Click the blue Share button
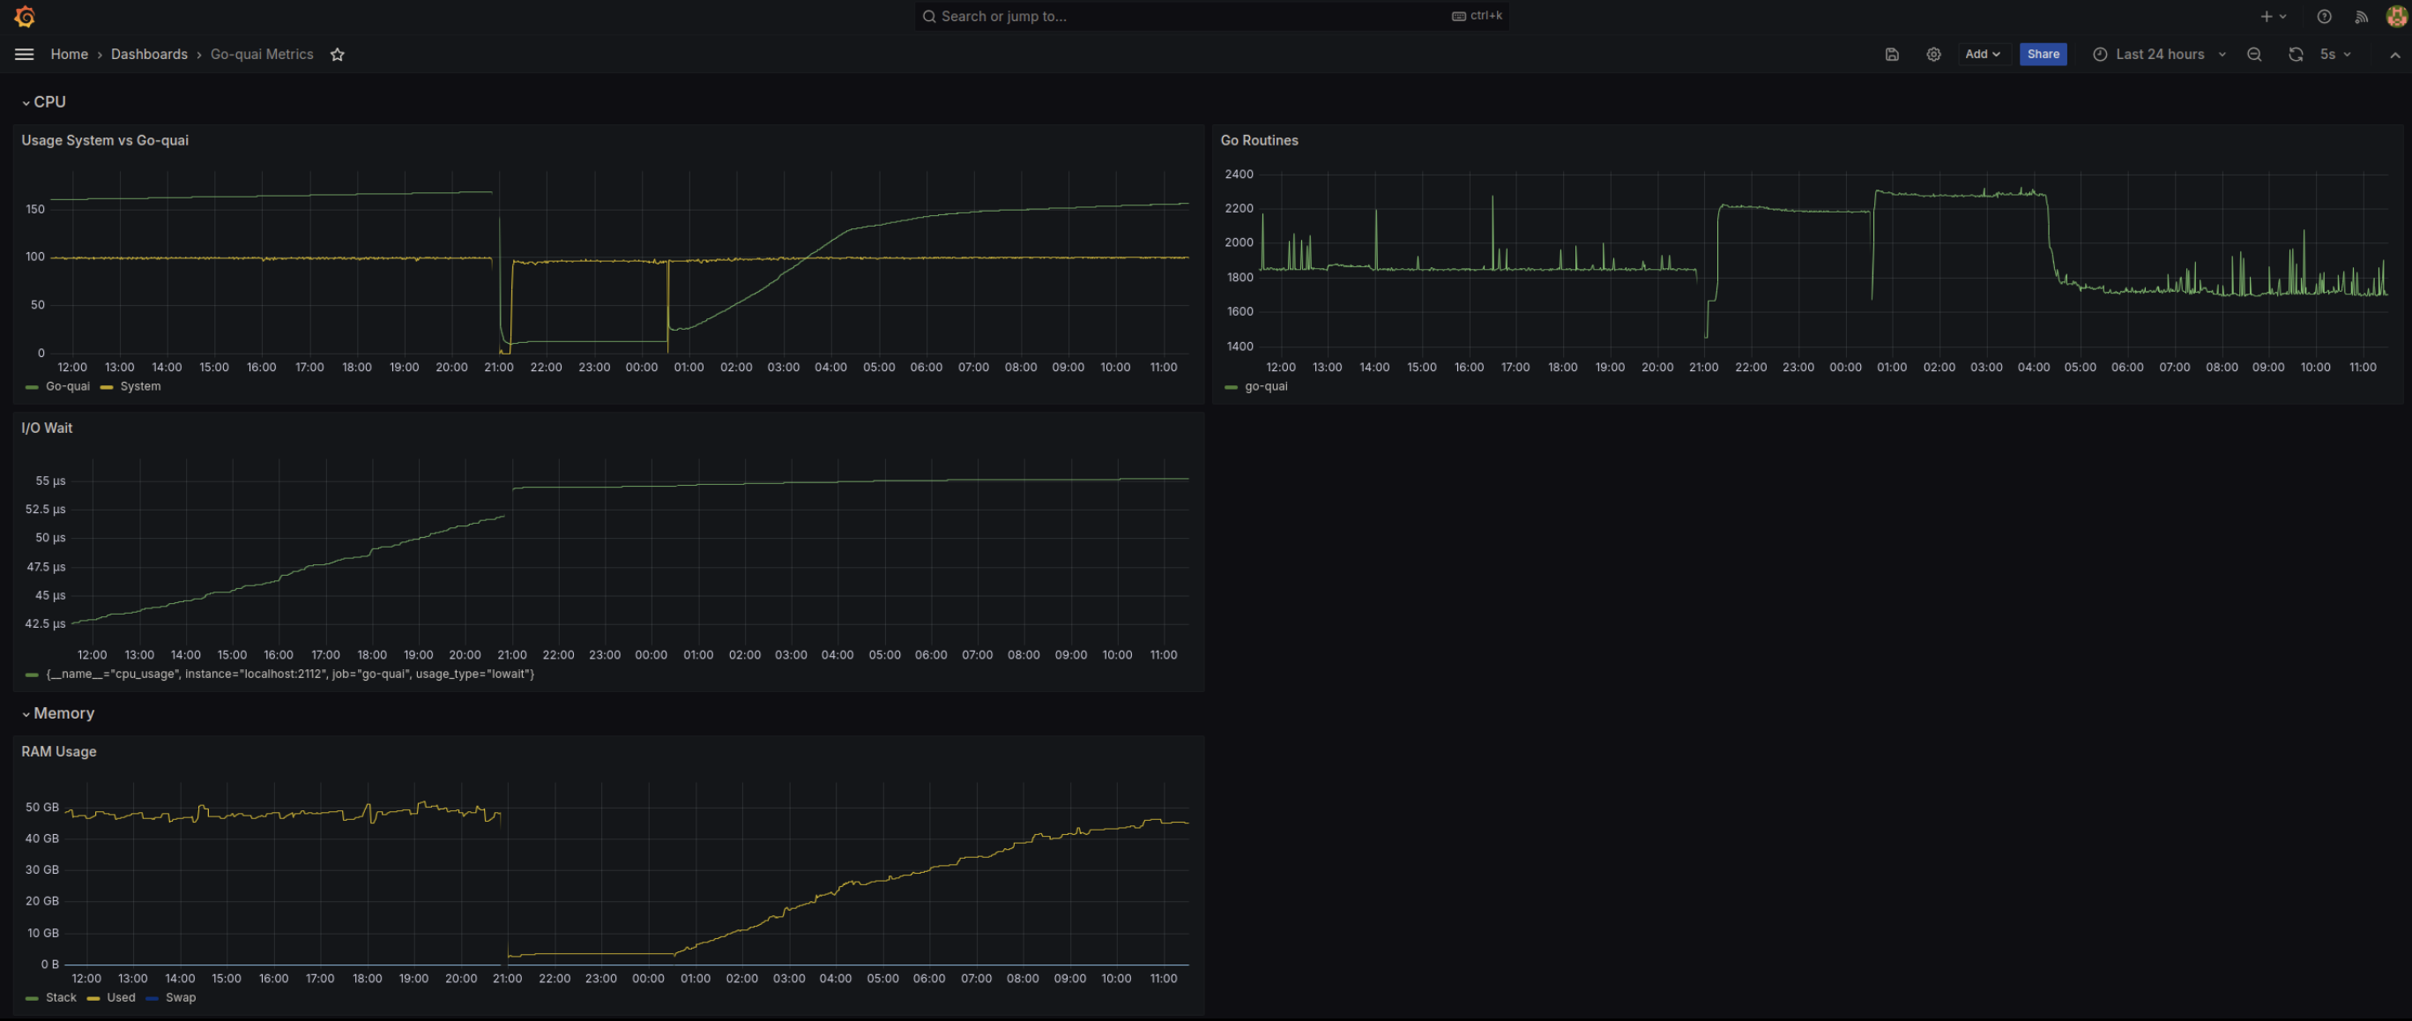The height and width of the screenshot is (1021, 2412). coord(2042,55)
